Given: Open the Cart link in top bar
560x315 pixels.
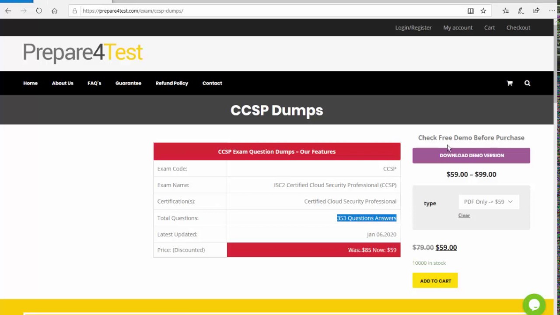Looking at the screenshot, I should click(x=489, y=28).
